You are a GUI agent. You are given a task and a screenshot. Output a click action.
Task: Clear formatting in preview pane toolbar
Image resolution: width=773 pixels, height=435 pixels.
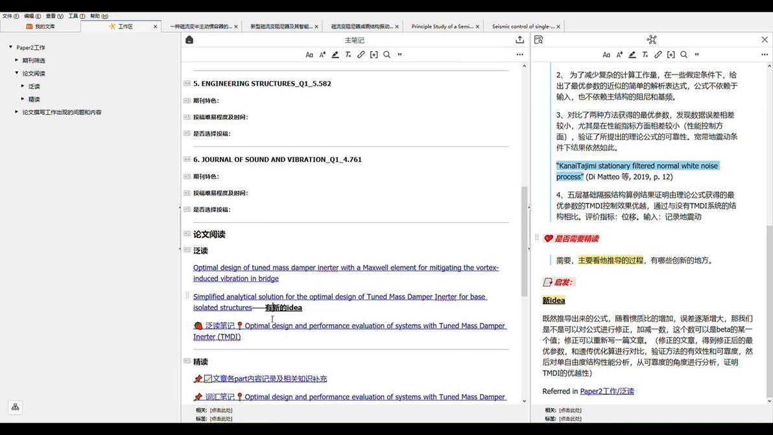(x=645, y=54)
